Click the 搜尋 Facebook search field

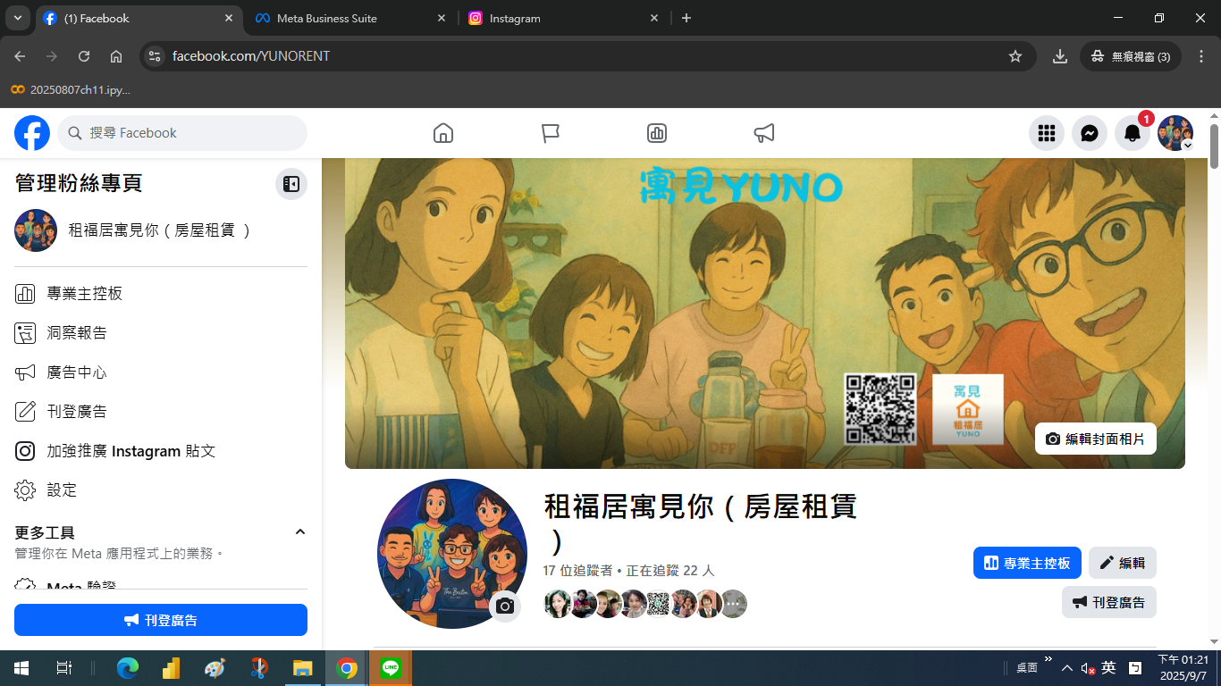182,133
